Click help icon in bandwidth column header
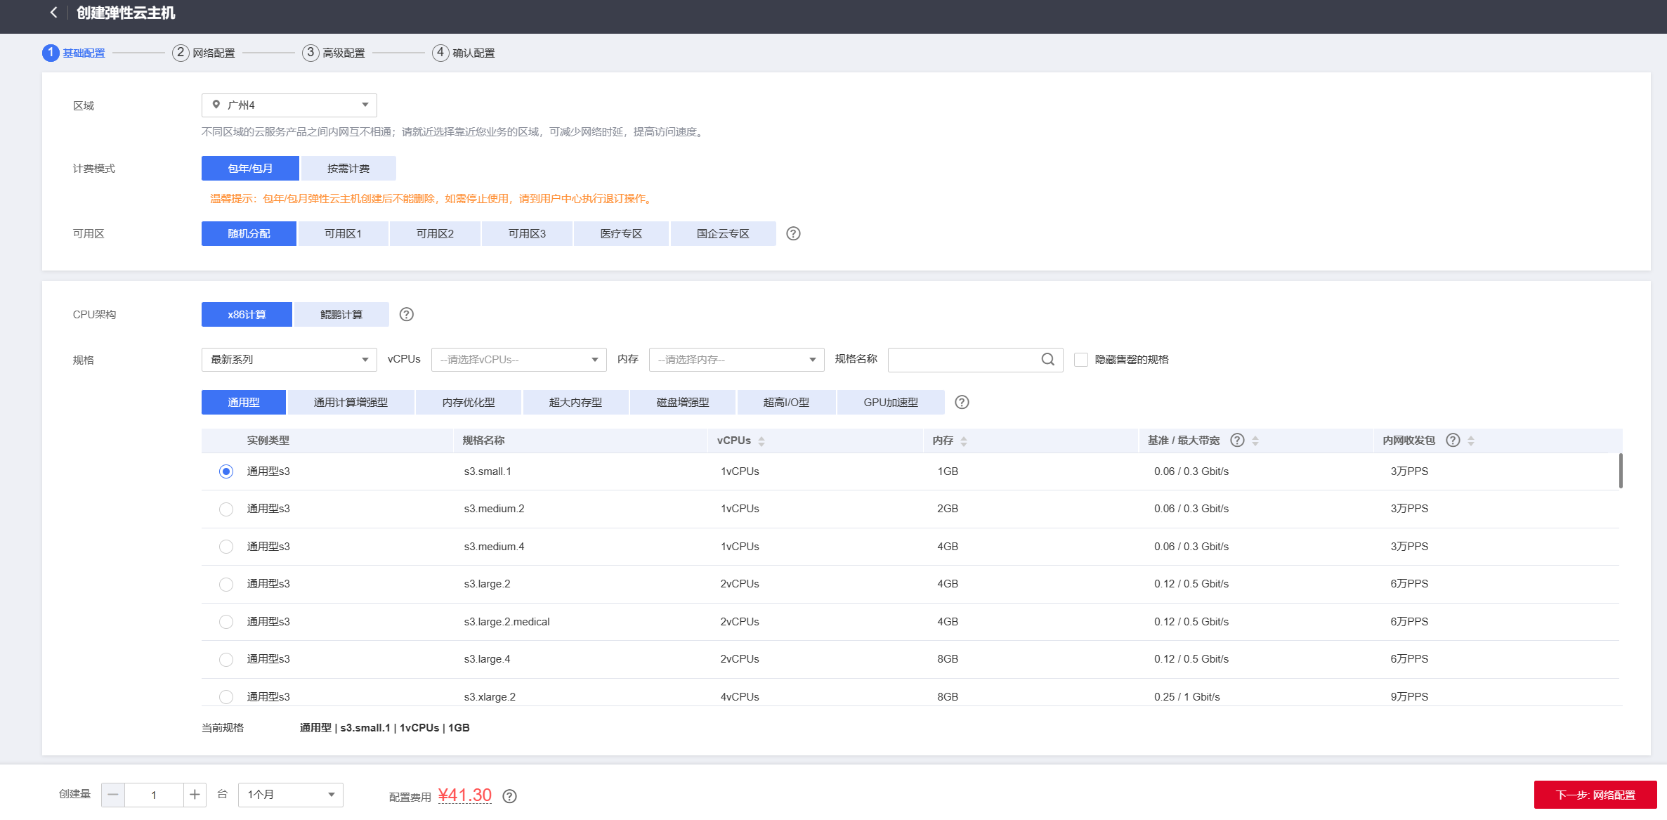The image size is (1667, 820). 1237,440
